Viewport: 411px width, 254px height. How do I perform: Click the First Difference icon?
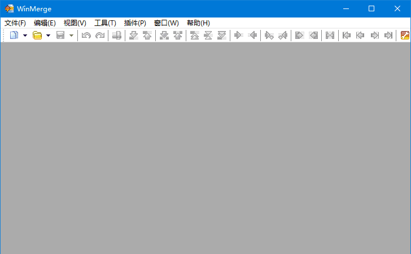194,35
